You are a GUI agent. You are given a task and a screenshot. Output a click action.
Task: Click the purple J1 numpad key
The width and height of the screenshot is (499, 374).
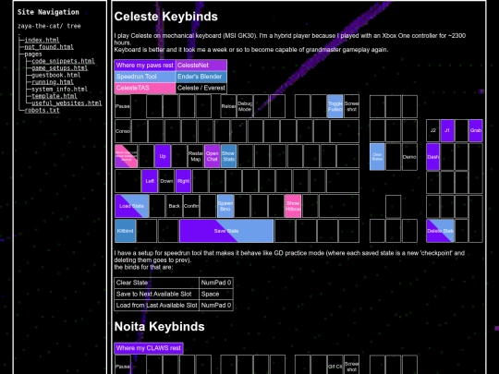447,131
